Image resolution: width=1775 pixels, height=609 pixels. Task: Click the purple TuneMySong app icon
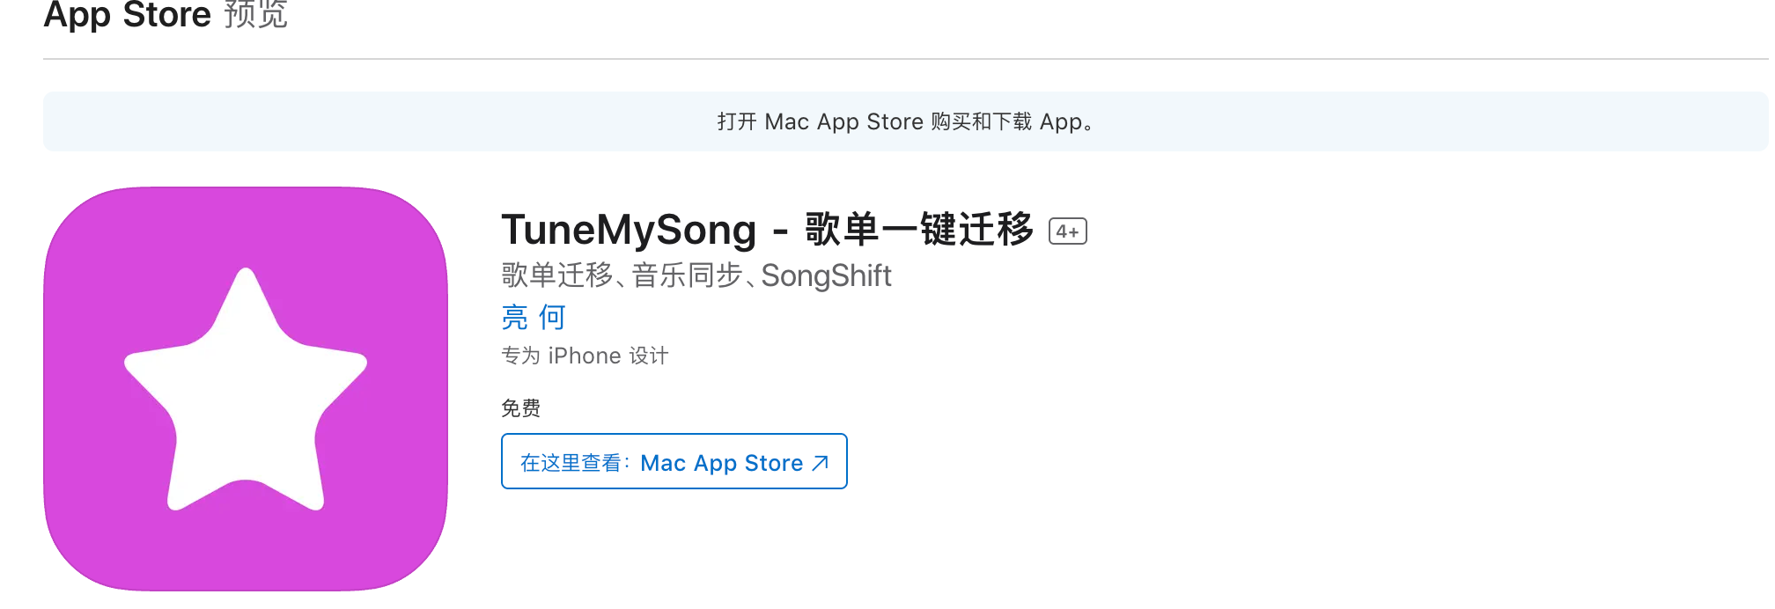[246, 388]
